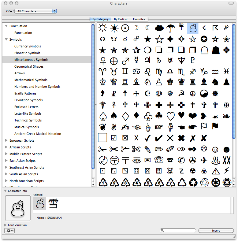Open the gear action menu
The image size is (238, 242).
click(x=10, y=231)
